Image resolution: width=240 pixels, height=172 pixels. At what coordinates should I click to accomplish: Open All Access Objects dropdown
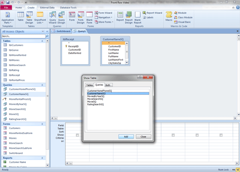43,31
